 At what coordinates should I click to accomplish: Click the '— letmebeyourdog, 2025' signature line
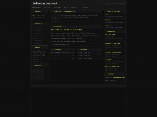[x=60, y=44]
